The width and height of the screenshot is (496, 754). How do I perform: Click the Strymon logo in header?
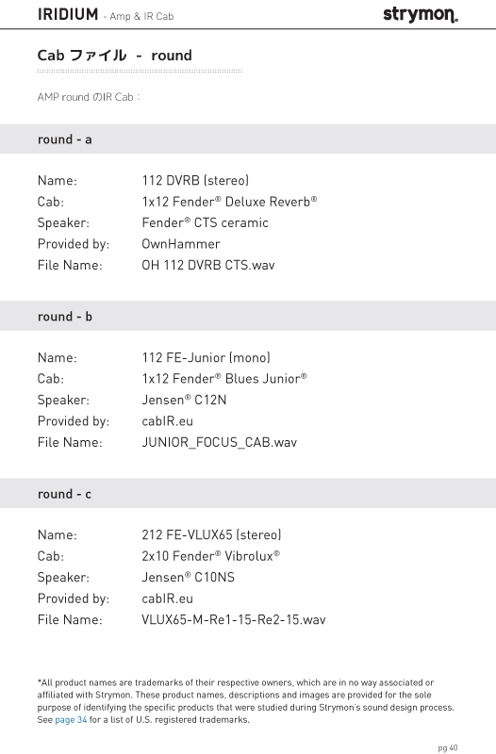click(x=421, y=15)
